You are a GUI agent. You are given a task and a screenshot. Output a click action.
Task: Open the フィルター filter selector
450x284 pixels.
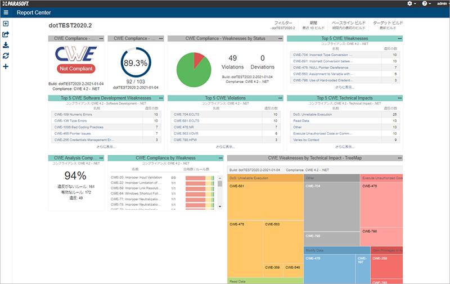pyautogui.click(x=283, y=25)
